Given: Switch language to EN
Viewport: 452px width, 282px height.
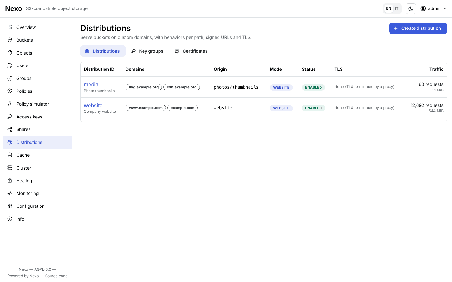Looking at the screenshot, I should [389, 8].
